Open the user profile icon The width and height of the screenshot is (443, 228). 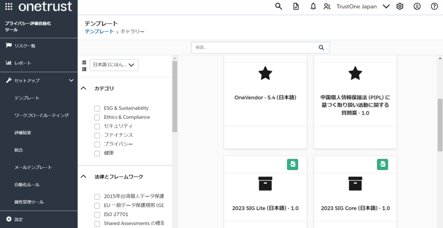pos(417,7)
